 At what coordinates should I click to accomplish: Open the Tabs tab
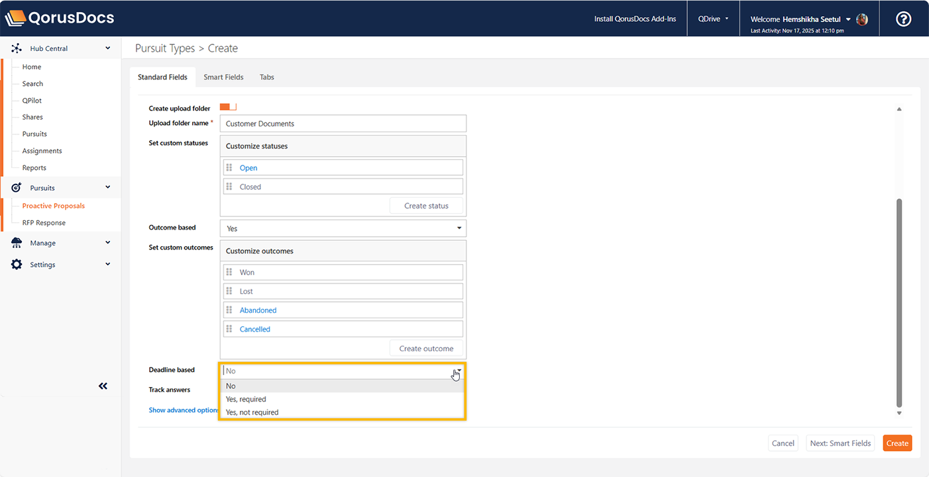[x=266, y=77]
